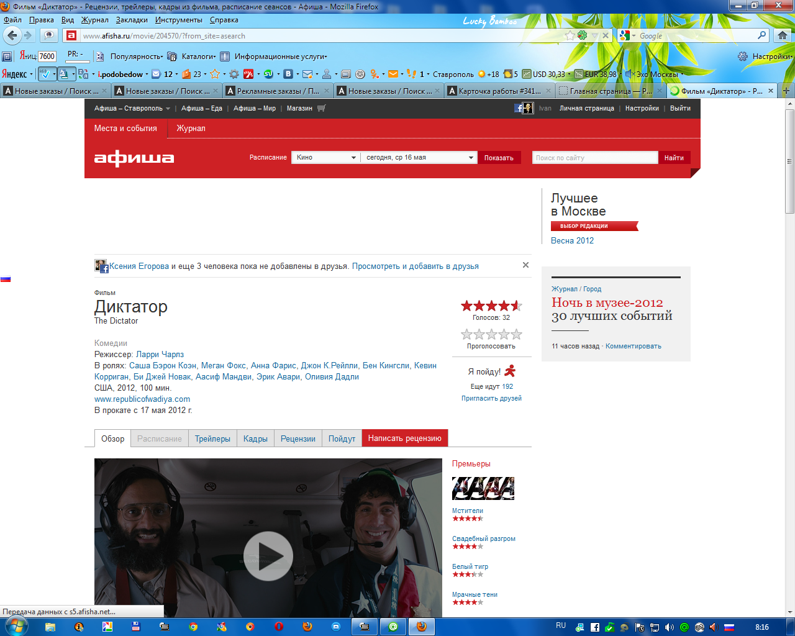Open the StumbleUpon icon on toolbar
This screenshot has width=795, height=636.
pos(268,74)
